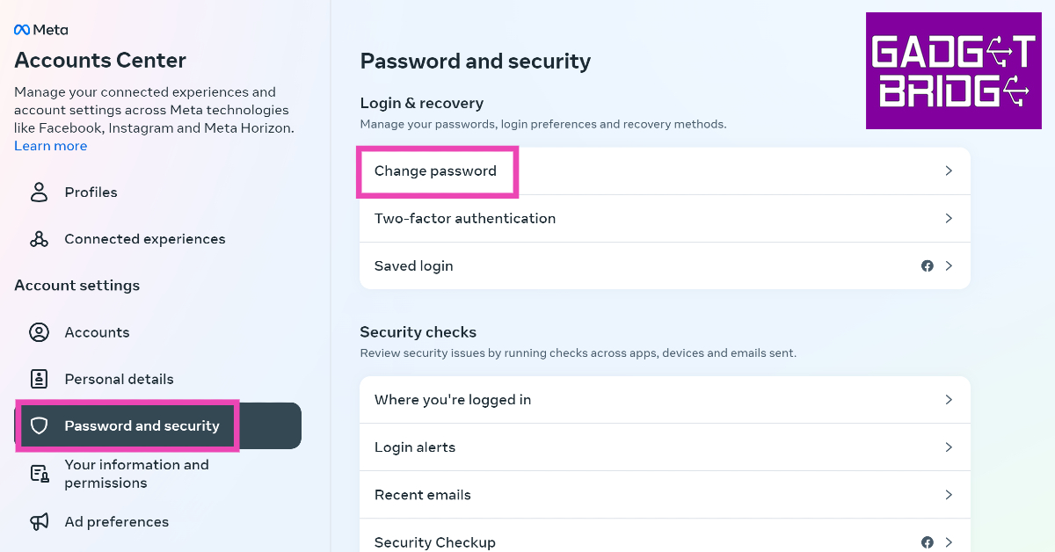Click the Gadget Bridge logo thumbnail
This screenshot has height=552, width=1055.
953,71
